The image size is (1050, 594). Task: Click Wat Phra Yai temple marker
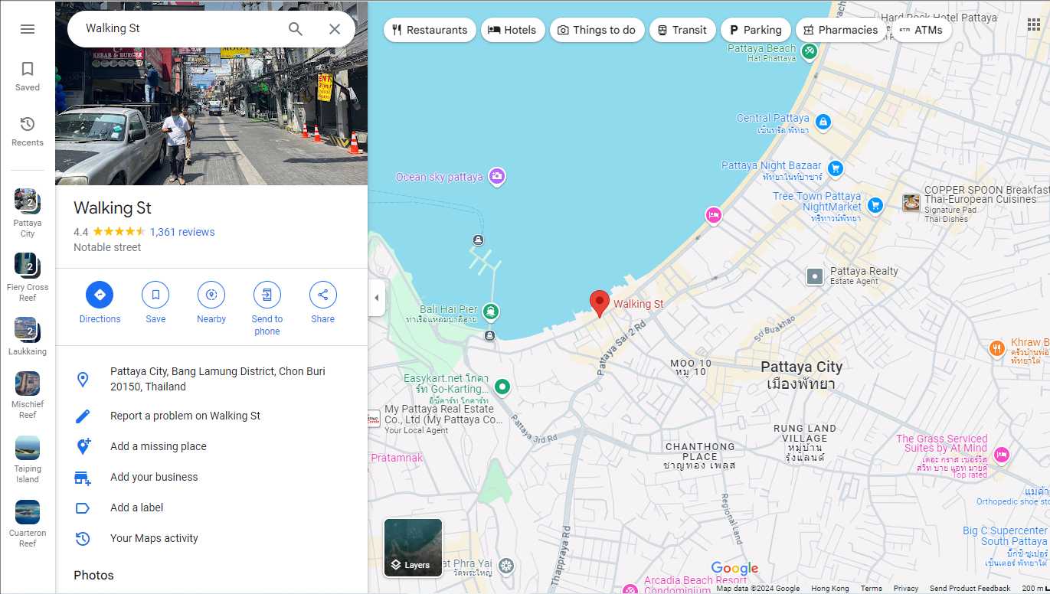[505, 566]
